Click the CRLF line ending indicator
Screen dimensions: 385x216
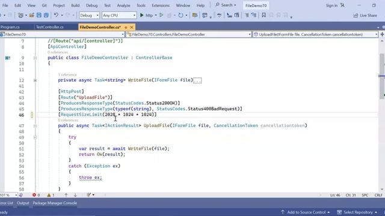[x=378, y=195]
